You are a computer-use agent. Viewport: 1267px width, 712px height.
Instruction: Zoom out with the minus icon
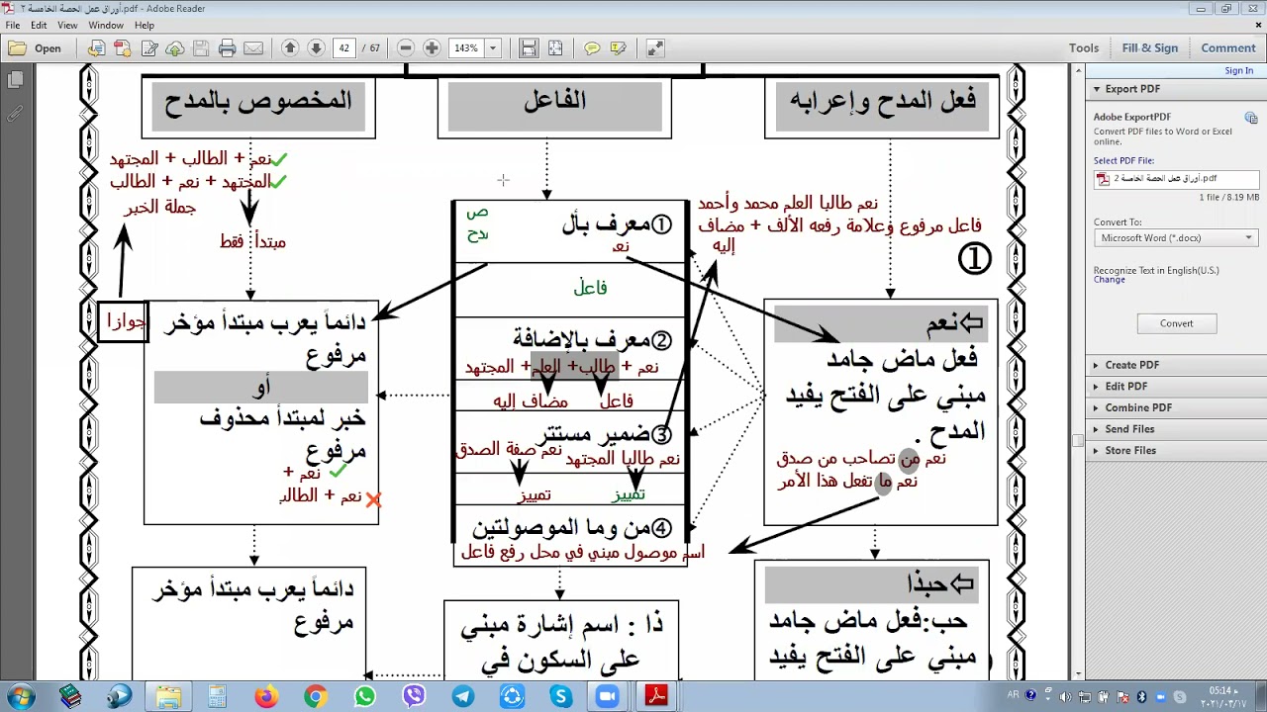pyautogui.click(x=405, y=47)
